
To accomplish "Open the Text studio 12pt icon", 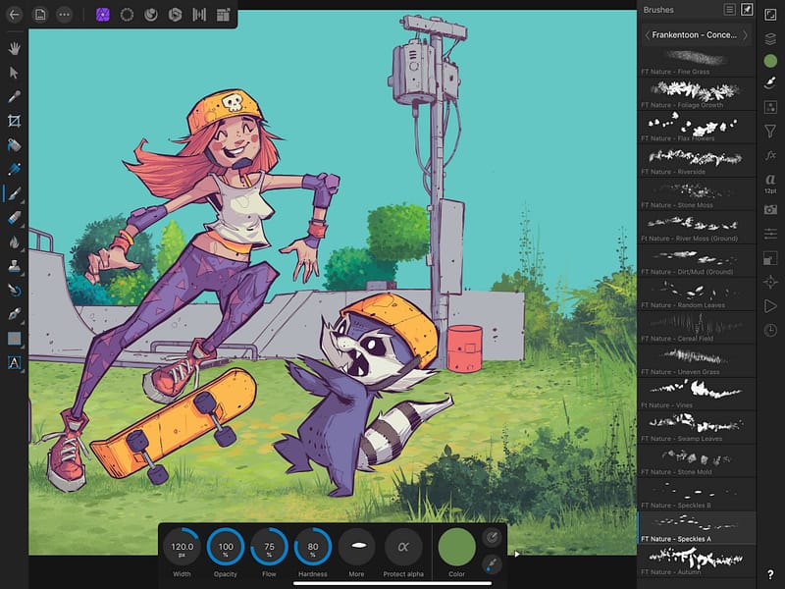I will (770, 183).
